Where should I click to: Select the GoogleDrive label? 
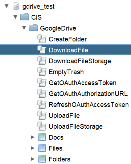point(58,28)
